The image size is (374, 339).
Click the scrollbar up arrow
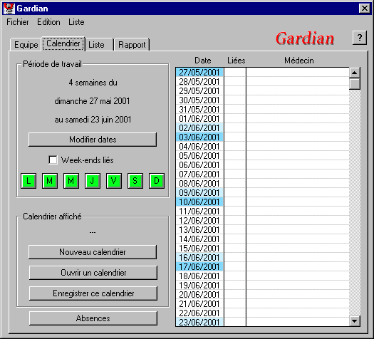(x=355, y=73)
